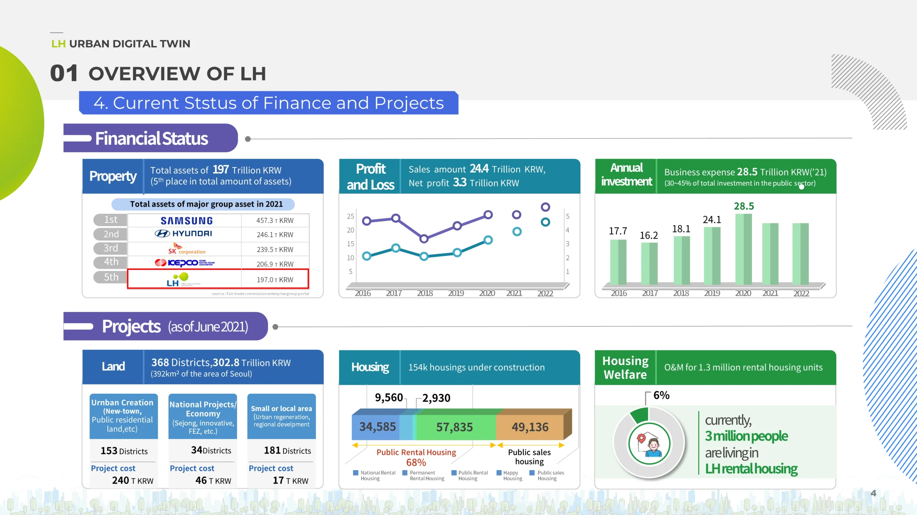Click the 'Profit and Loss' panel label

[x=370, y=177]
